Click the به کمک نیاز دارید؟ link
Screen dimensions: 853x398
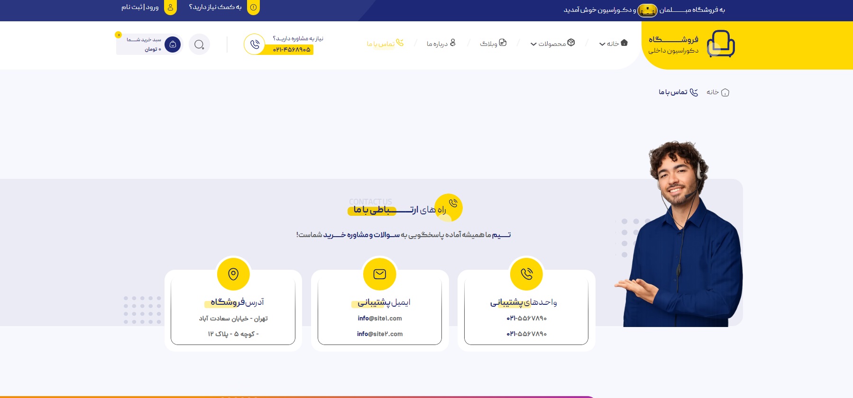coord(215,7)
